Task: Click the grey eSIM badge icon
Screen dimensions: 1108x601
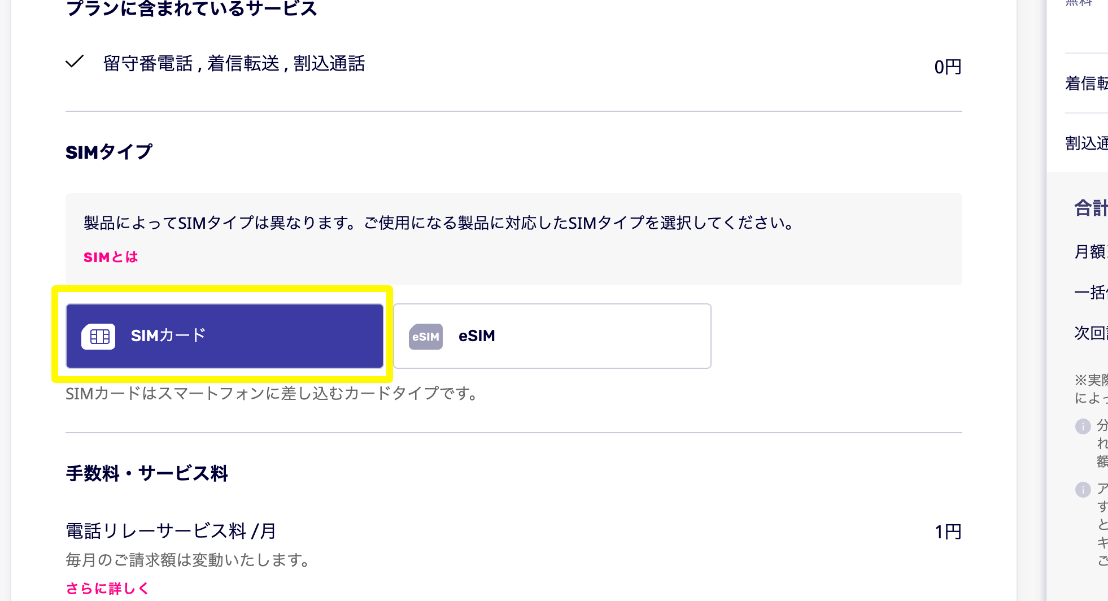Action: pyautogui.click(x=426, y=337)
